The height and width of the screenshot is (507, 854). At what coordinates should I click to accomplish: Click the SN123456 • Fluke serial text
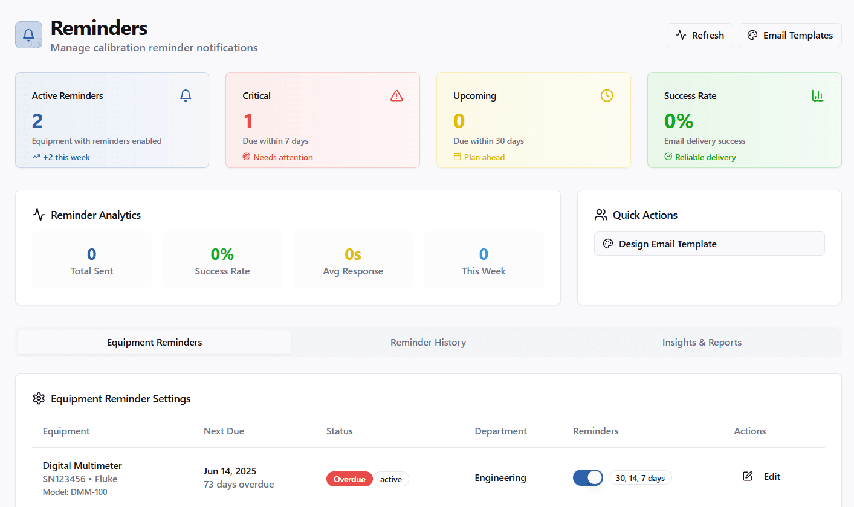(x=80, y=479)
